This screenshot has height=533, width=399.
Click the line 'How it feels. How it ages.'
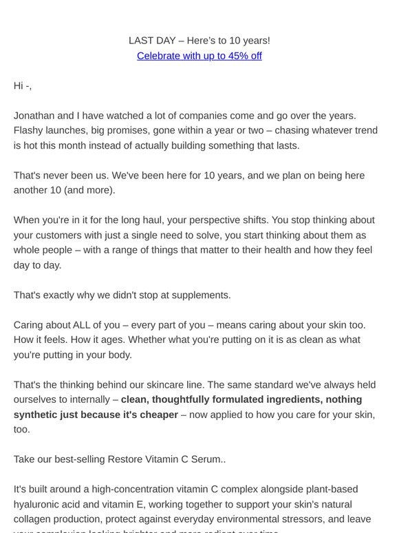(186, 339)
